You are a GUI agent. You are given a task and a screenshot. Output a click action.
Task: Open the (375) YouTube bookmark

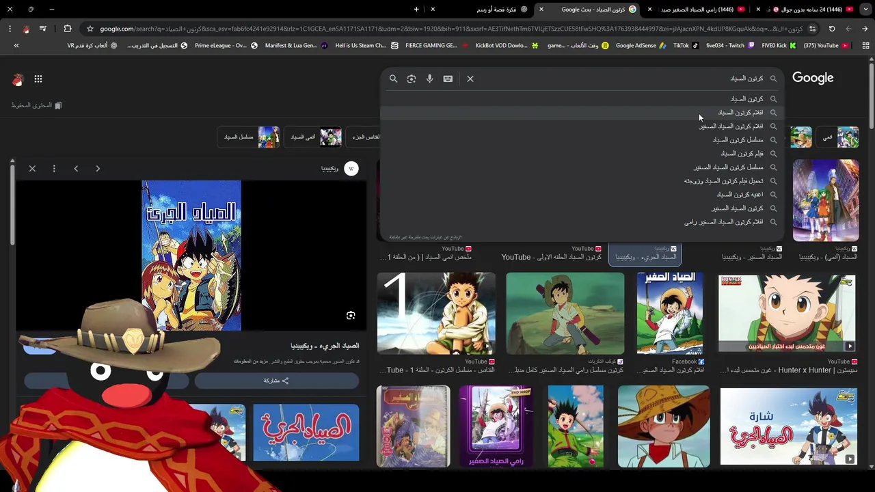pyautogui.click(x=826, y=46)
